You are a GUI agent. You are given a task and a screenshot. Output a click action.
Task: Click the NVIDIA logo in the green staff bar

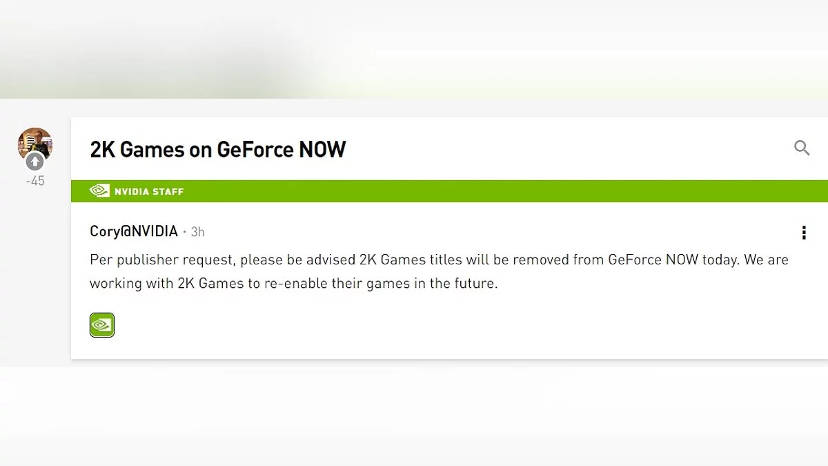click(99, 191)
